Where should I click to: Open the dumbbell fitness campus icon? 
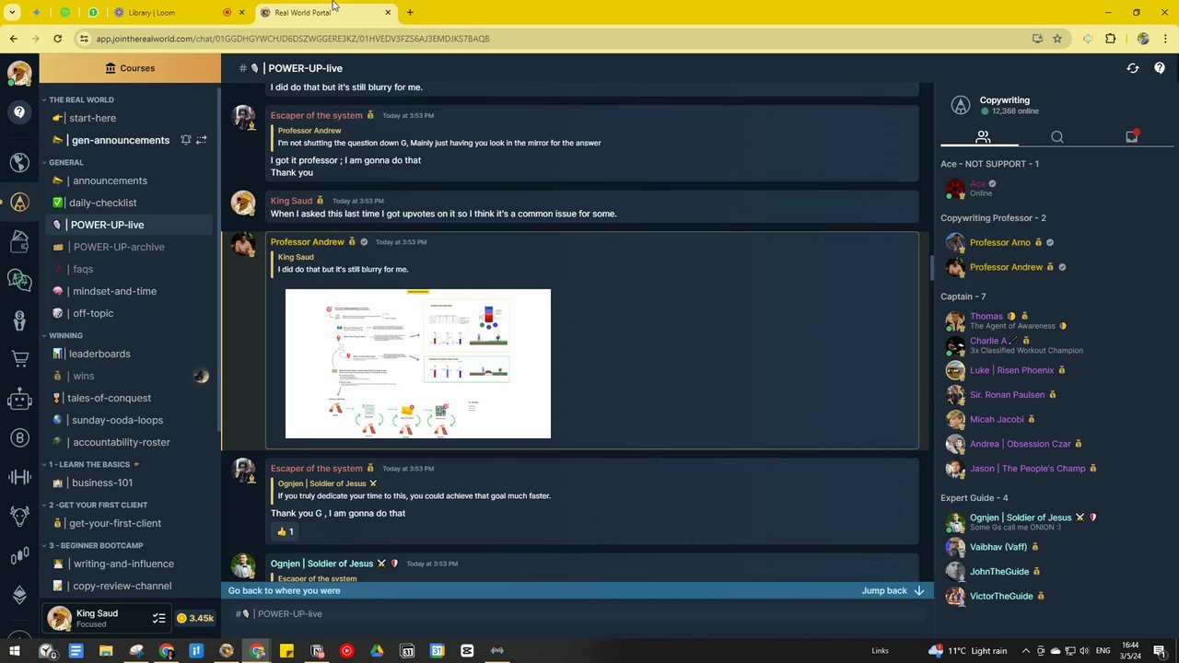19,476
